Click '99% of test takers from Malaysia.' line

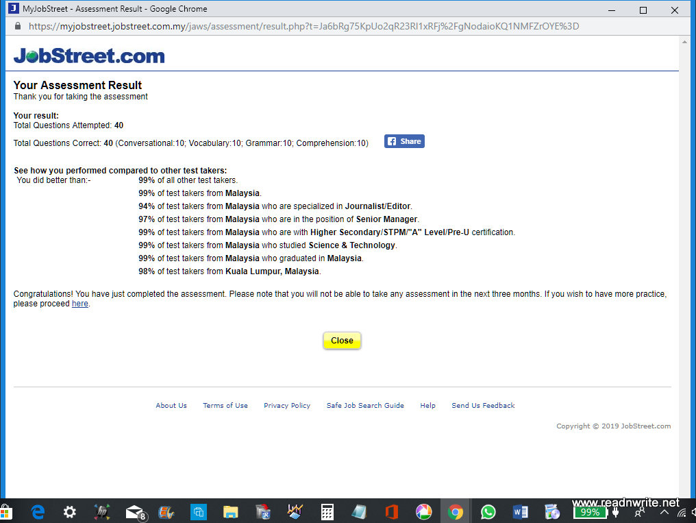click(200, 193)
